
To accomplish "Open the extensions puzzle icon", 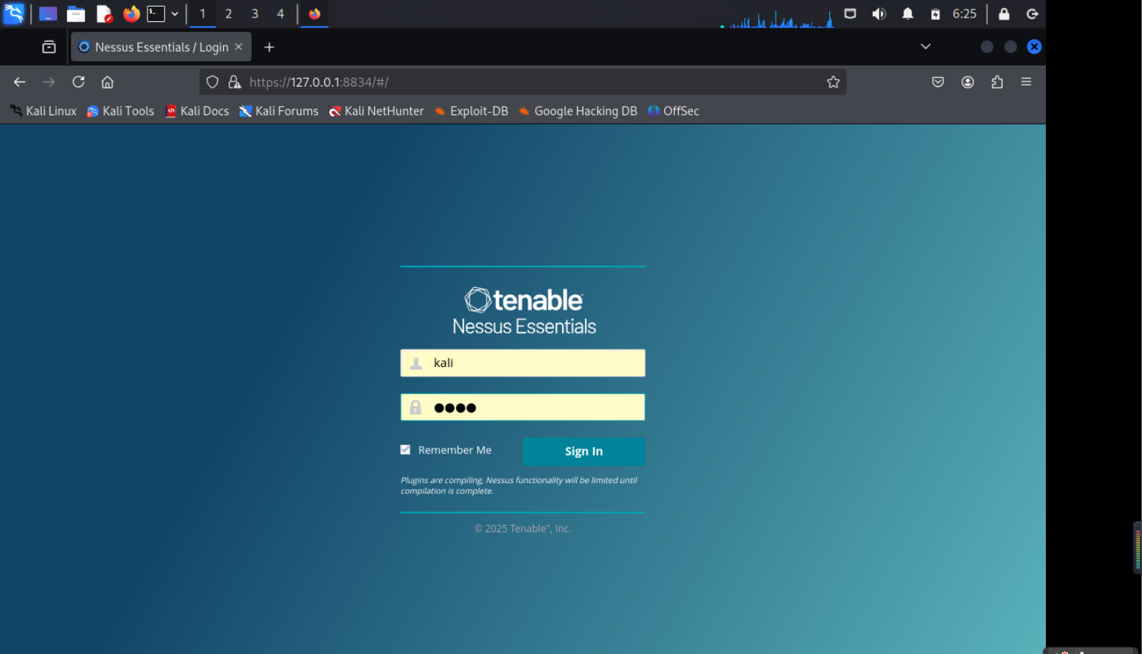I will tap(997, 82).
